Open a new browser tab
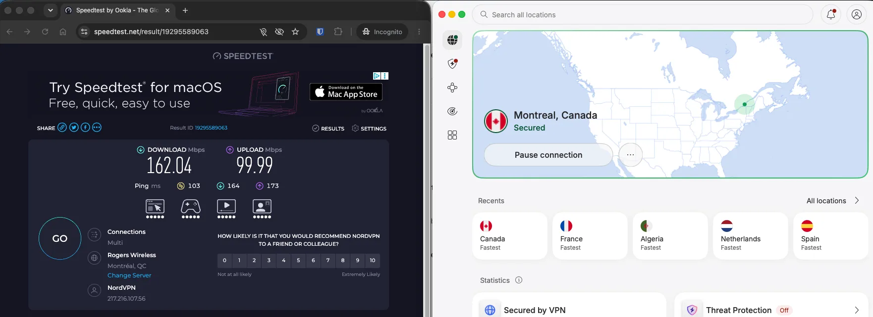Image resolution: width=873 pixels, height=317 pixels. pos(185,10)
